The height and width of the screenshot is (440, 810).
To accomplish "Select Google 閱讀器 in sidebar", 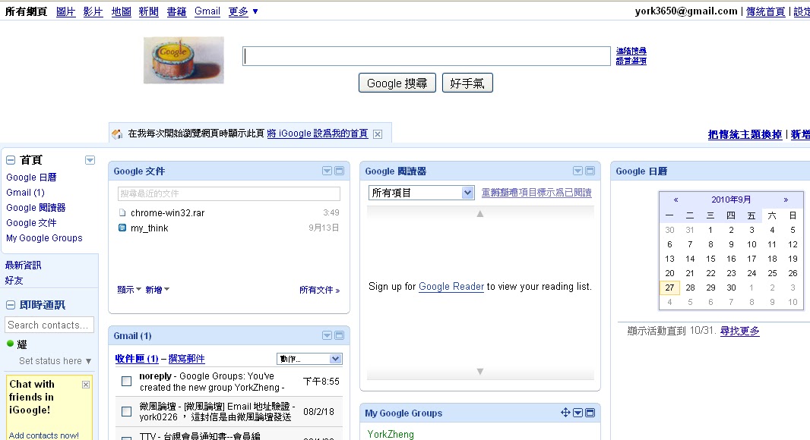I will [36, 207].
